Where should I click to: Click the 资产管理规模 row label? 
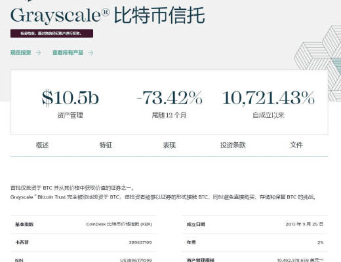(201, 260)
